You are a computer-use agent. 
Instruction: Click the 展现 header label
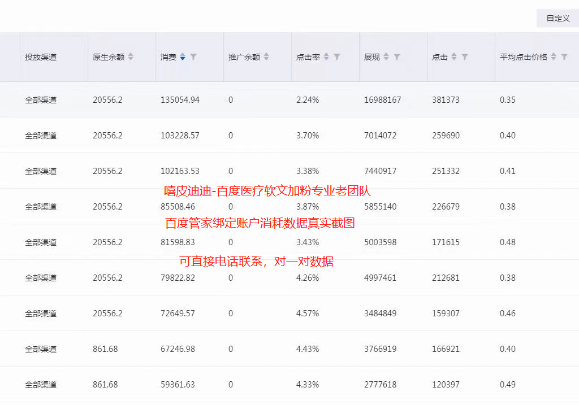pyautogui.click(x=372, y=57)
